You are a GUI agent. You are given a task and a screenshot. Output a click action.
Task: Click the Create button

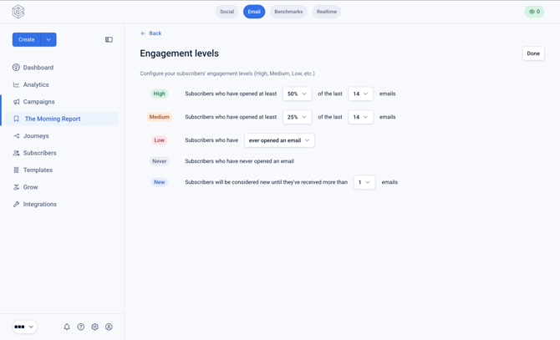pyautogui.click(x=27, y=39)
